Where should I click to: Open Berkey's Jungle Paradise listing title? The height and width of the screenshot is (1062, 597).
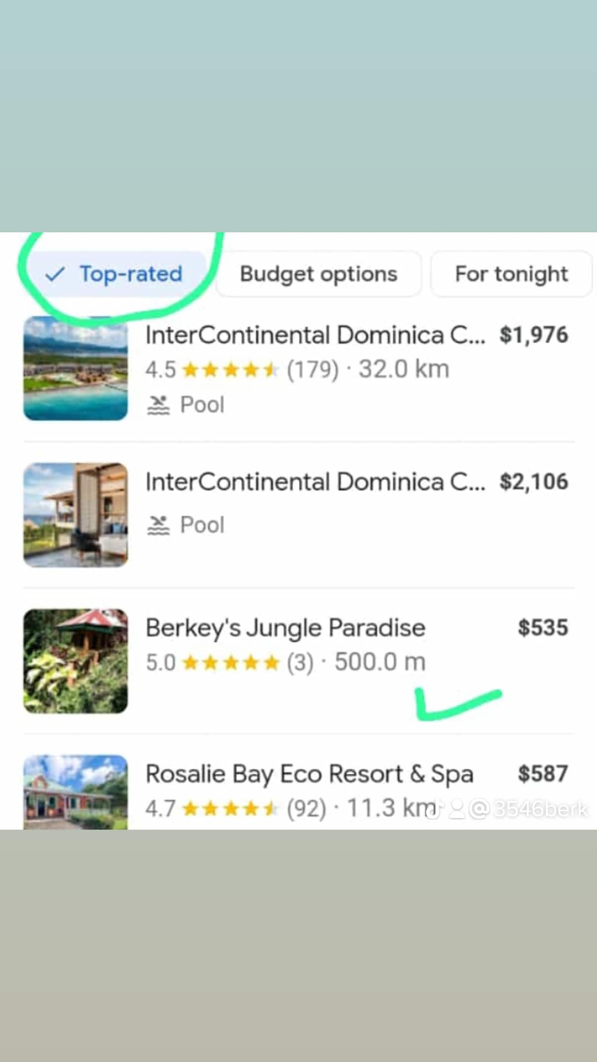pyautogui.click(x=285, y=628)
